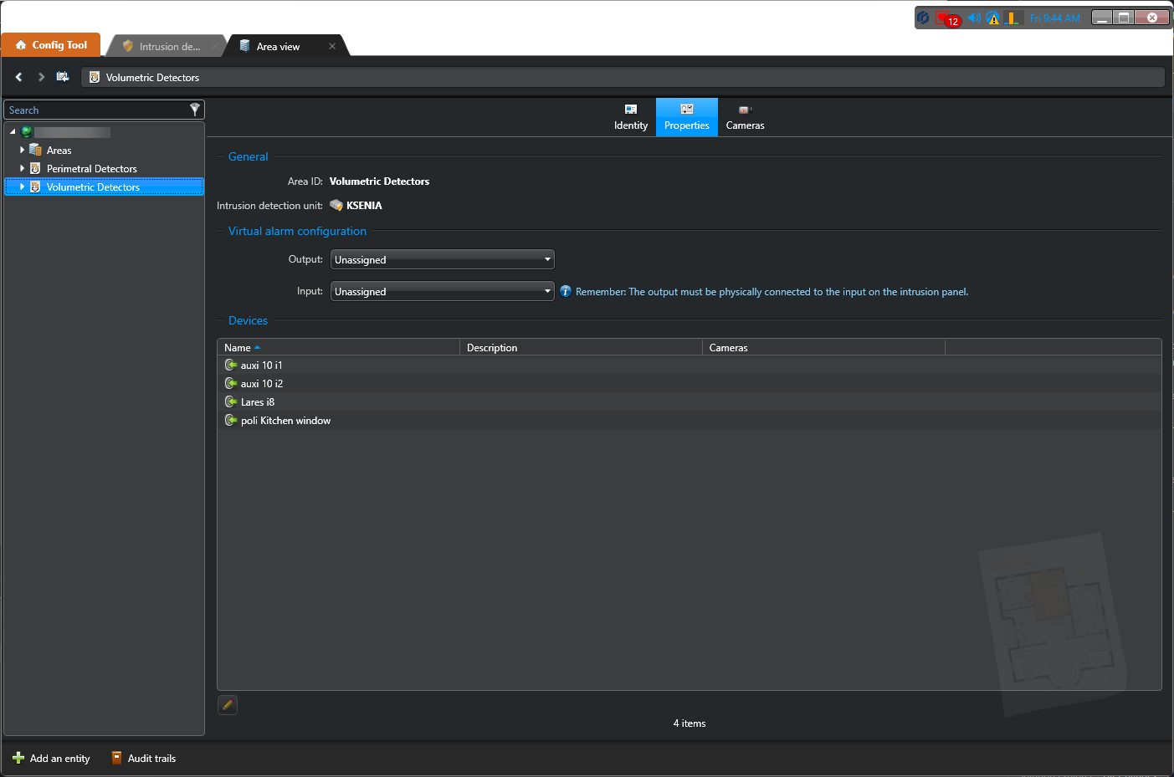Click the forward navigation arrow

(41, 77)
